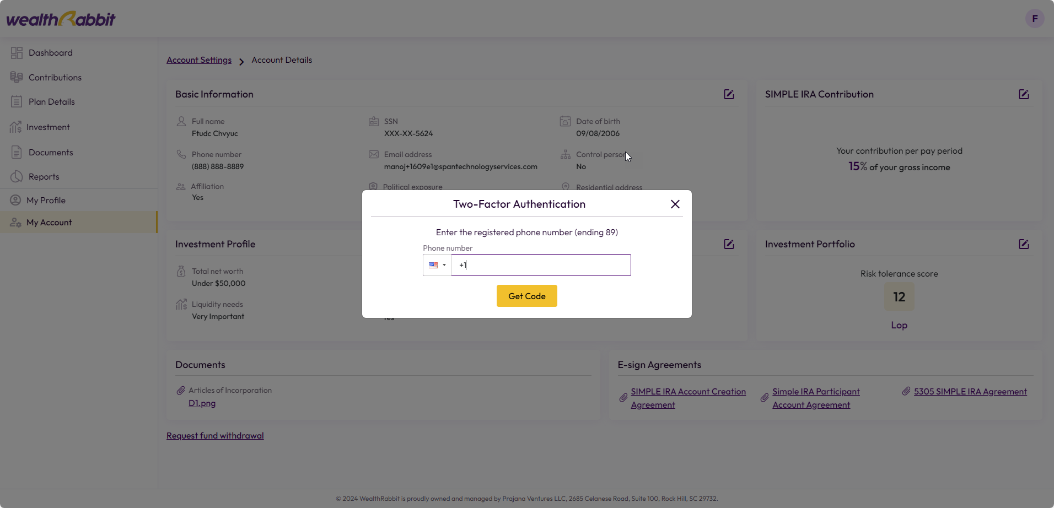Click Investment Portfolio edit icon

(x=1024, y=244)
